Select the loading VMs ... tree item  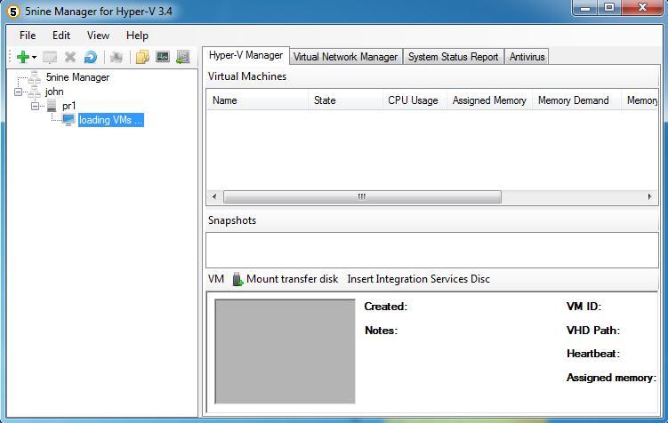coord(111,120)
